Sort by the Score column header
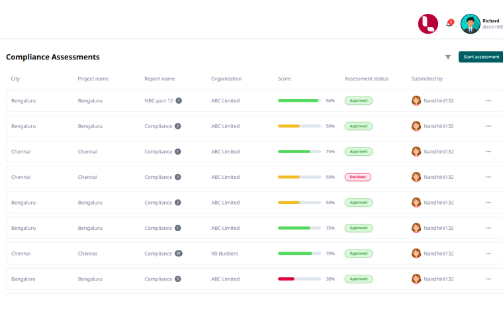 (284, 79)
